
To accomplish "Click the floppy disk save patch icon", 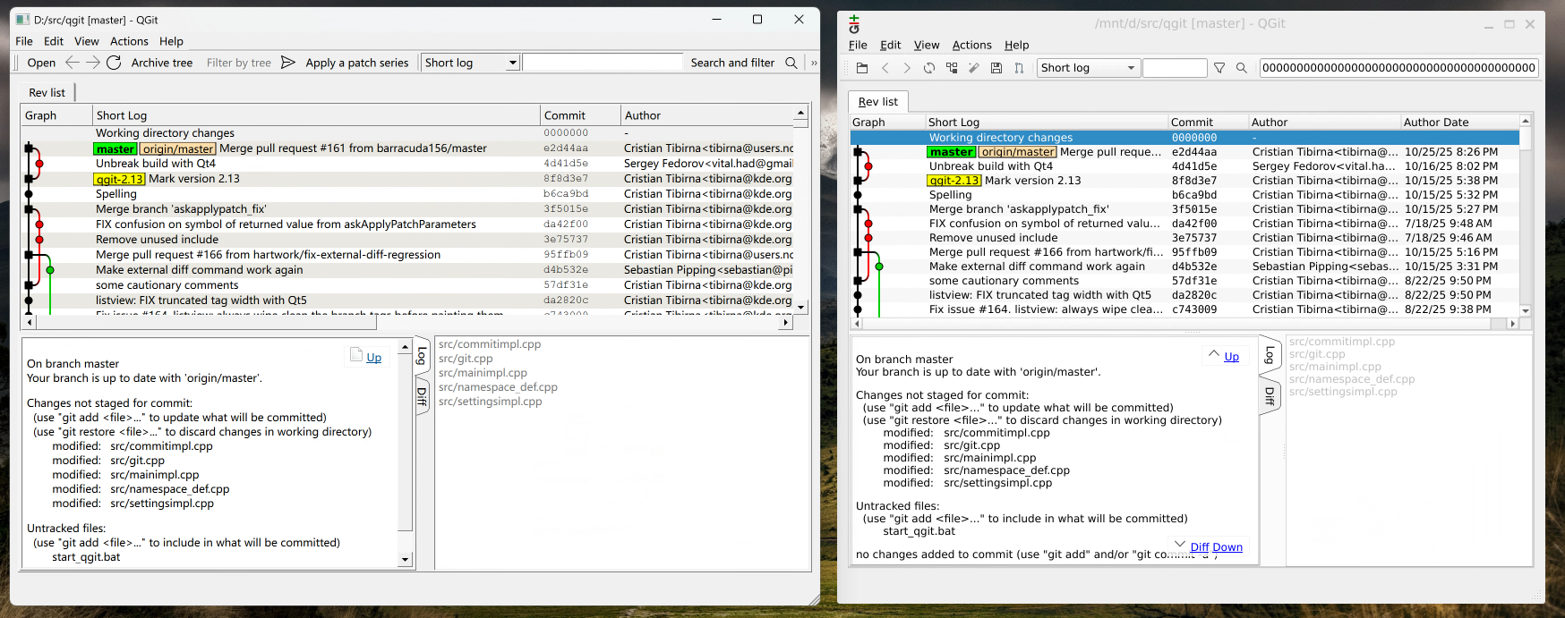I will coord(996,68).
